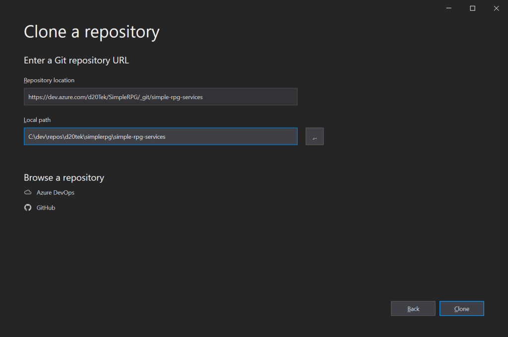Close the Clone a repository dialog
Viewport: 508px width, 337px height.
coord(496,8)
